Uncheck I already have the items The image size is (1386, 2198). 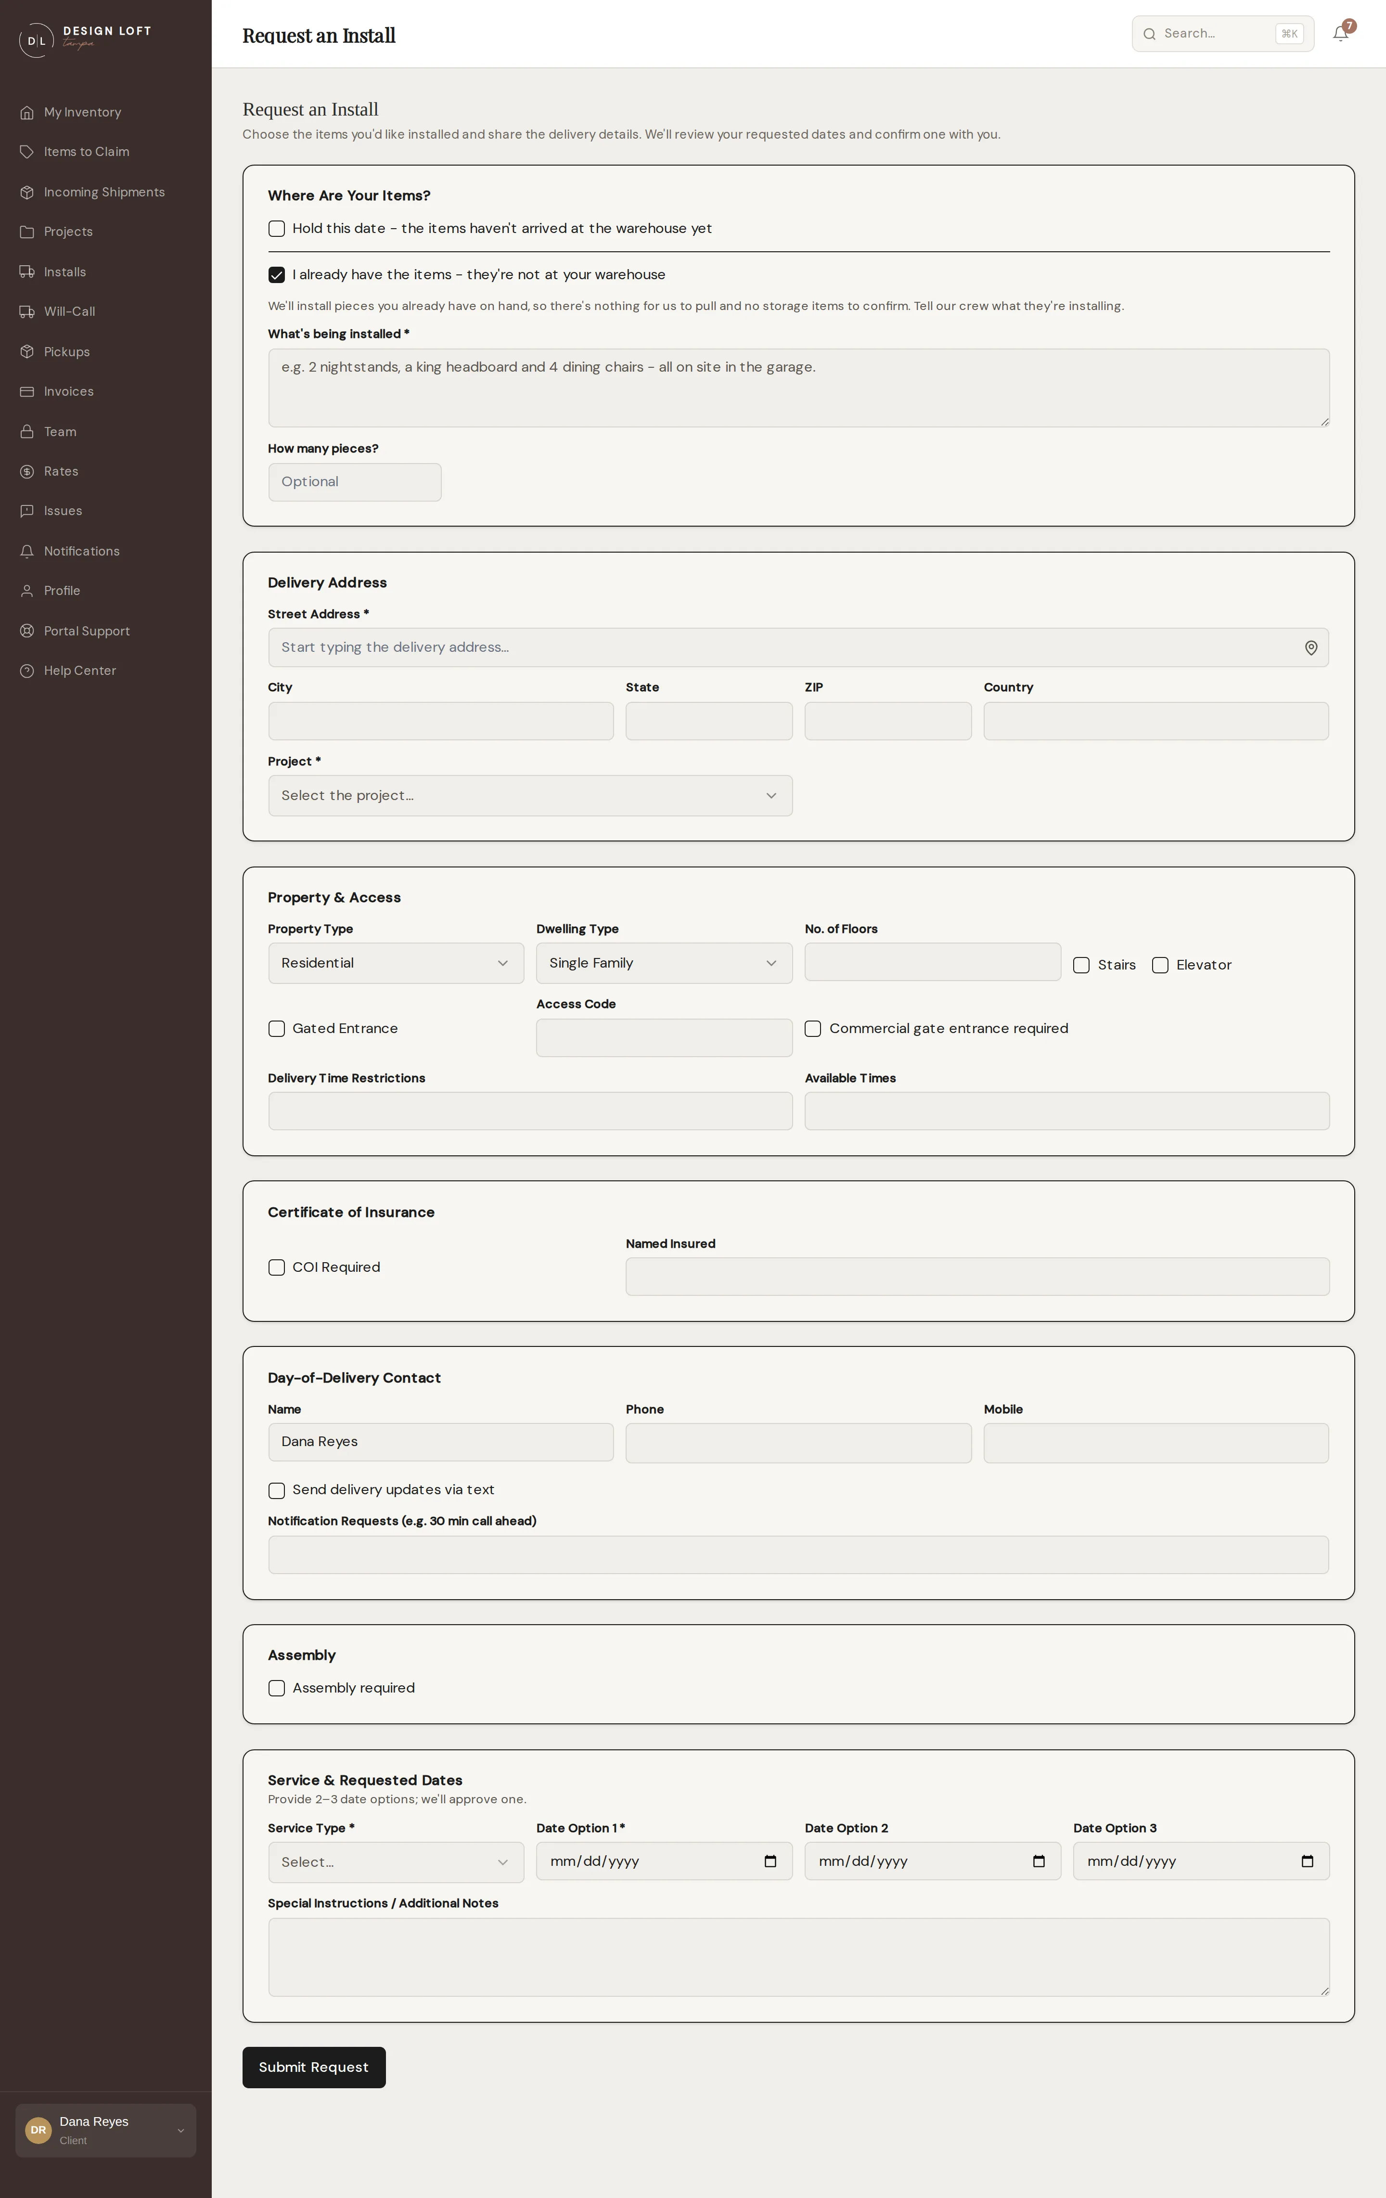tap(276, 275)
